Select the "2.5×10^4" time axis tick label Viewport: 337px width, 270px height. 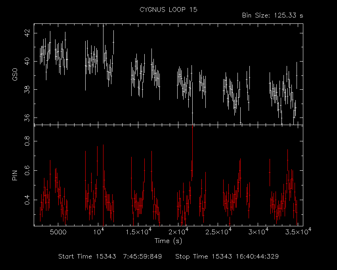tap(218, 231)
